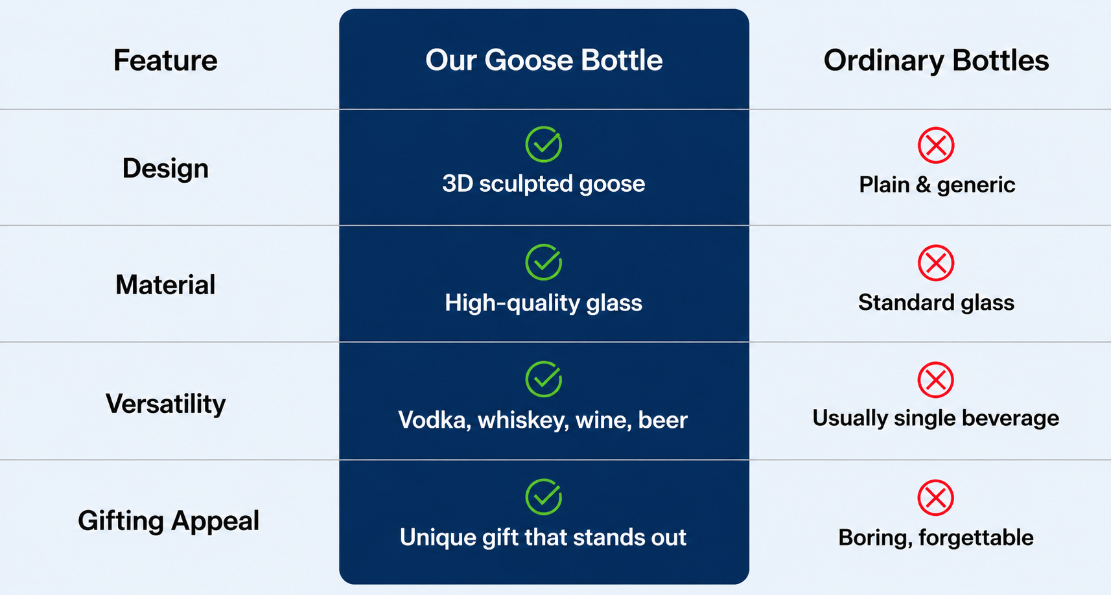Click the Design row label
The height and width of the screenshot is (595, 1111).
click(165, 169)
